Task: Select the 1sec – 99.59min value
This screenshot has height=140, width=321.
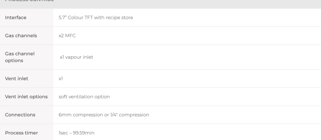Action: (x=76, y=133)
